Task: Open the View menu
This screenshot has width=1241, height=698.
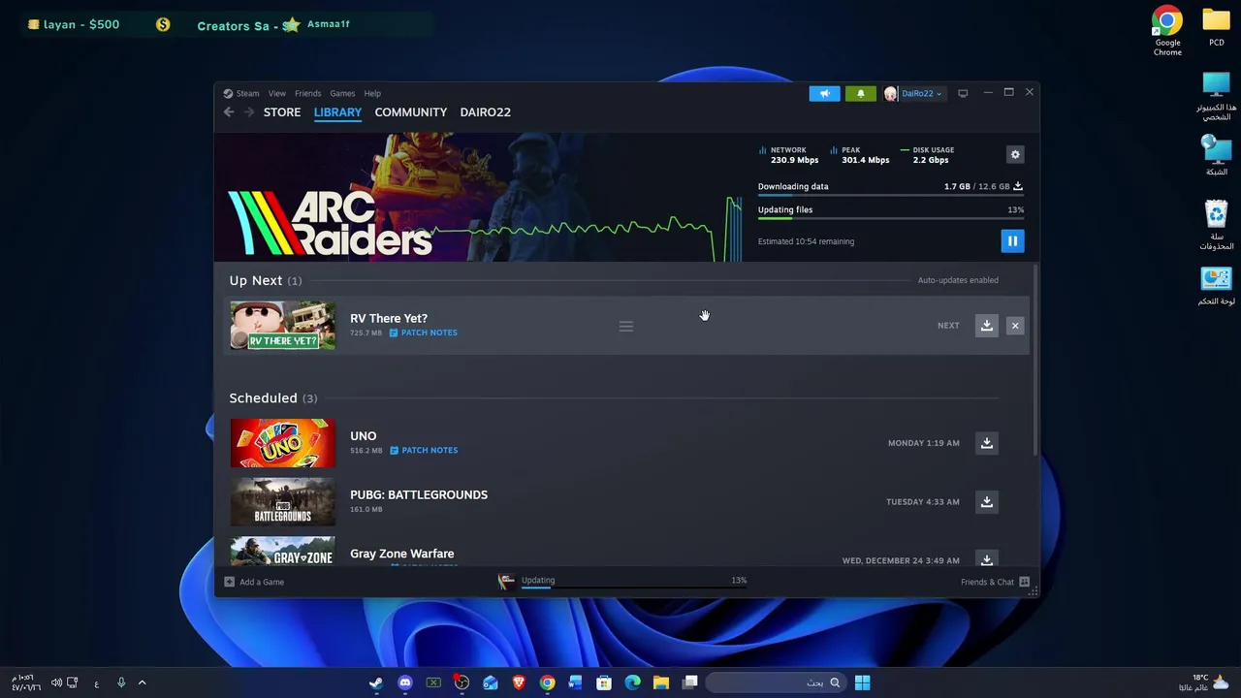Action: pos(277,93)
